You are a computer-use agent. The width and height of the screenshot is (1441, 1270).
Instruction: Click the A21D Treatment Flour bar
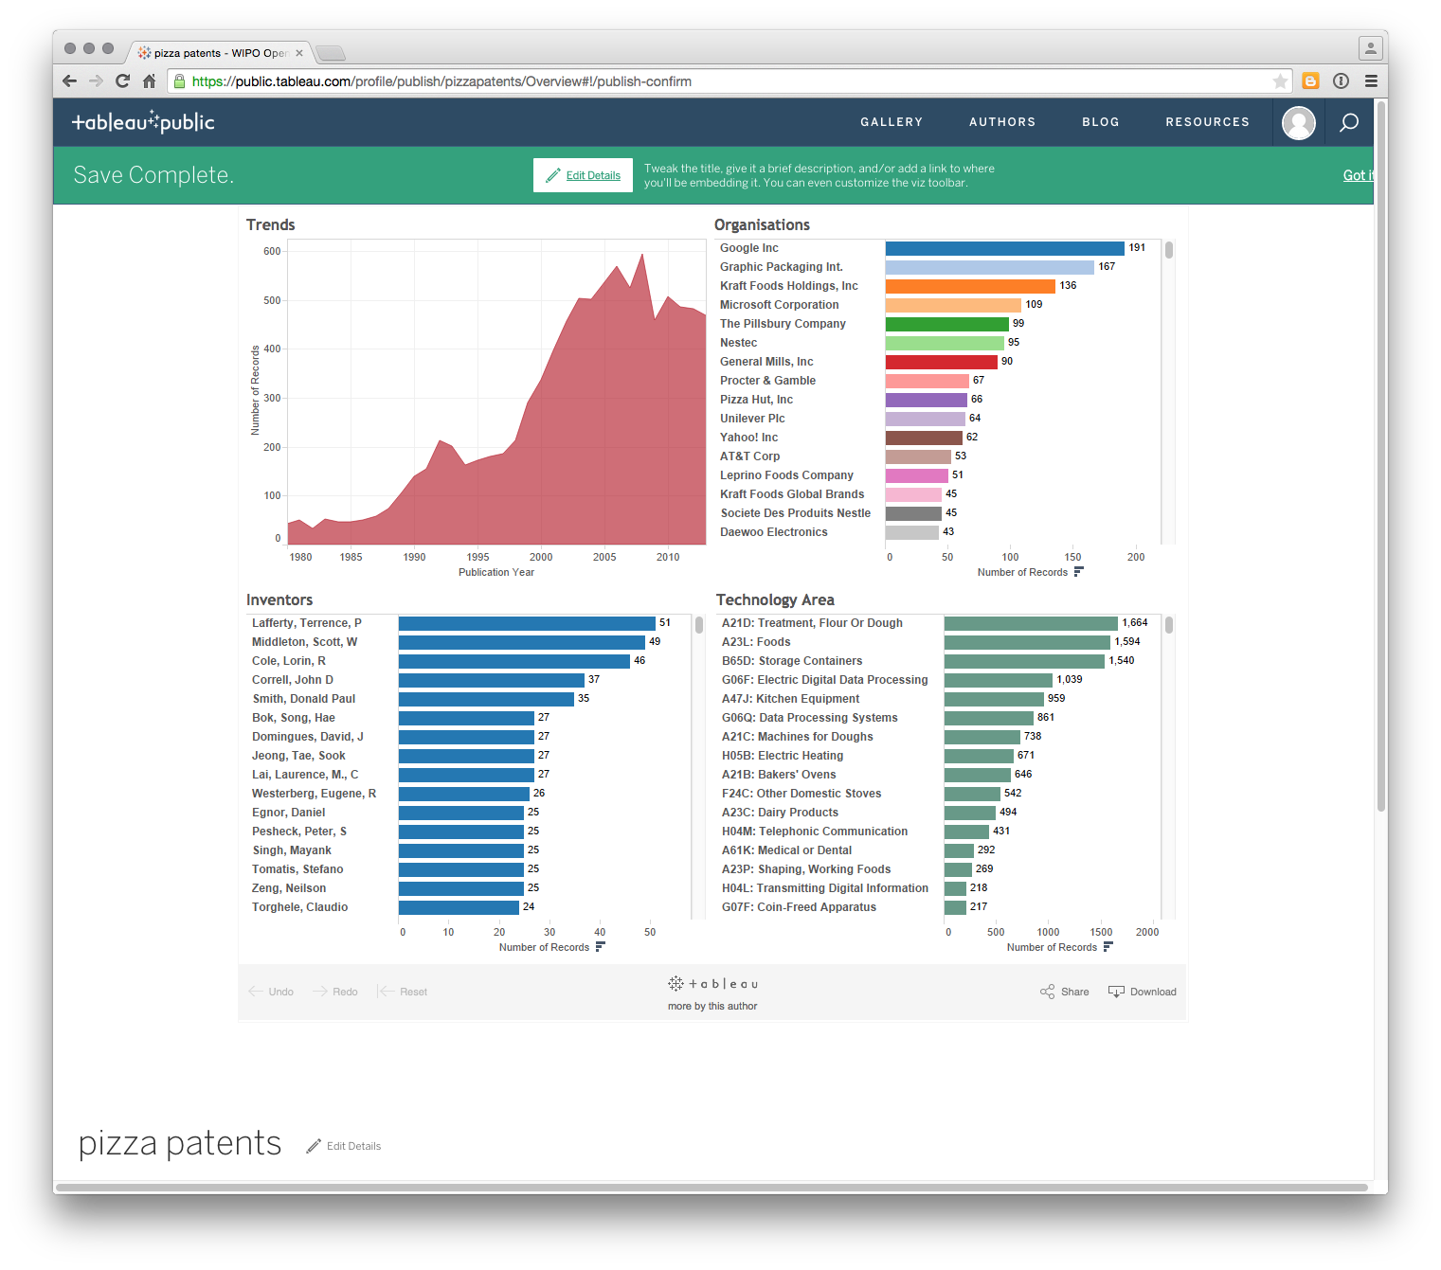[1031, 623]
